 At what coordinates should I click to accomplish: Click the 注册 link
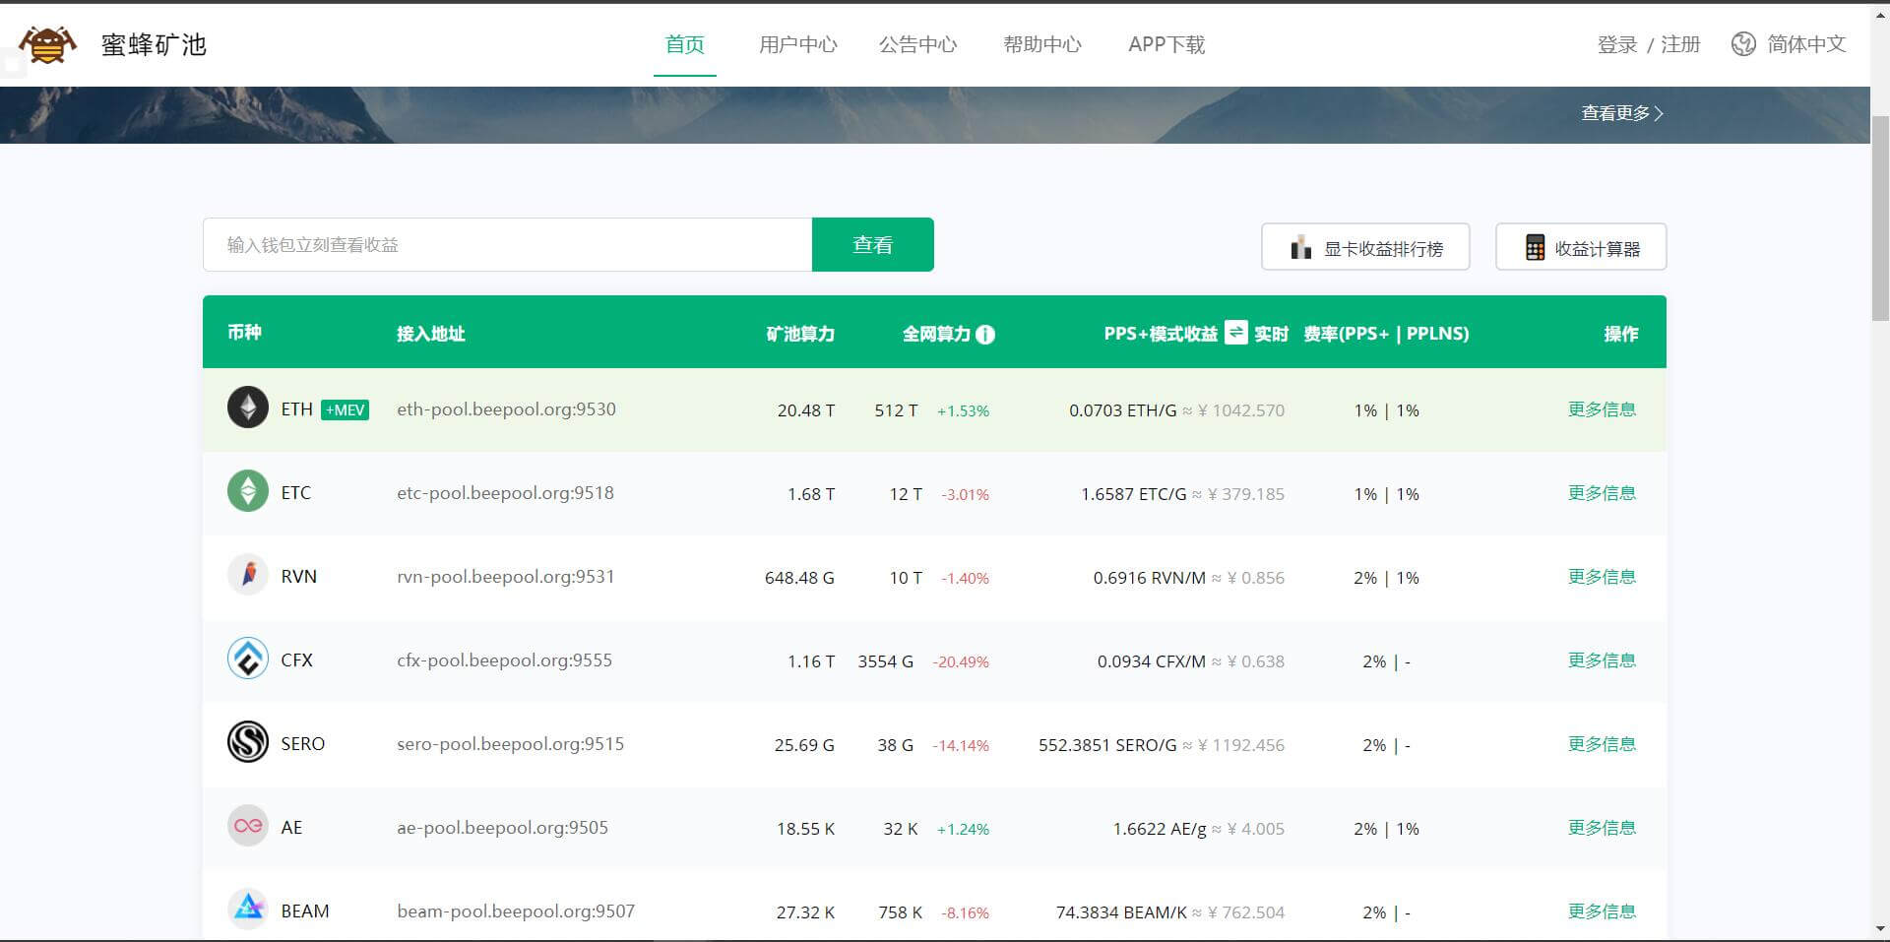tap(1680, 44)
